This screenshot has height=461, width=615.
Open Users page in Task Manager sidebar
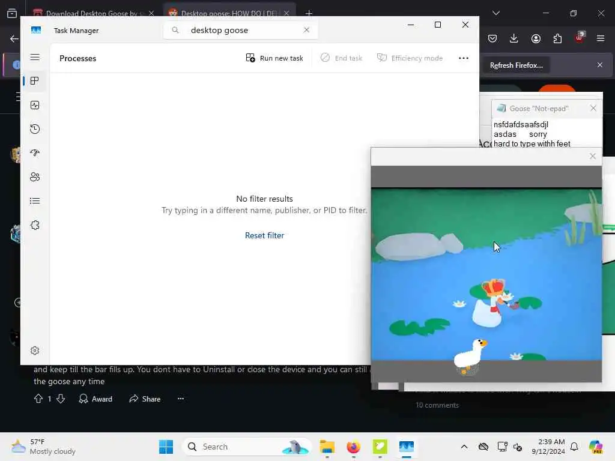click(x=35, y=177)
